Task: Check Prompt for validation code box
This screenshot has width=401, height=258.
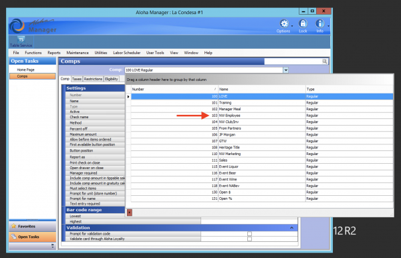Action: click(x=249, y=234)
